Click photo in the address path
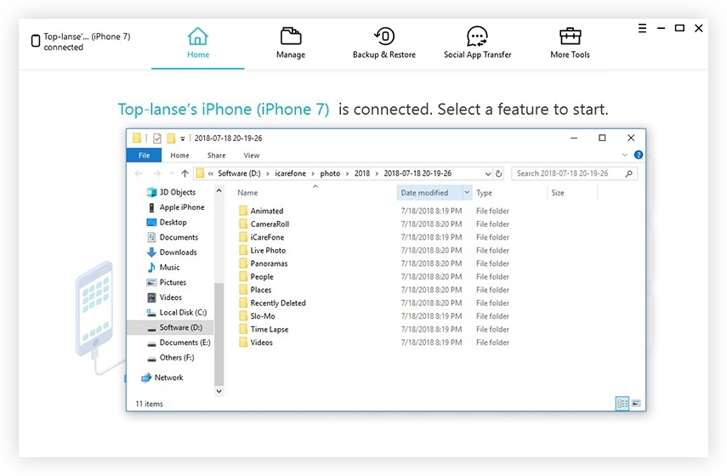The height and width of the screenshot is (476, 727). click(330, 173)
